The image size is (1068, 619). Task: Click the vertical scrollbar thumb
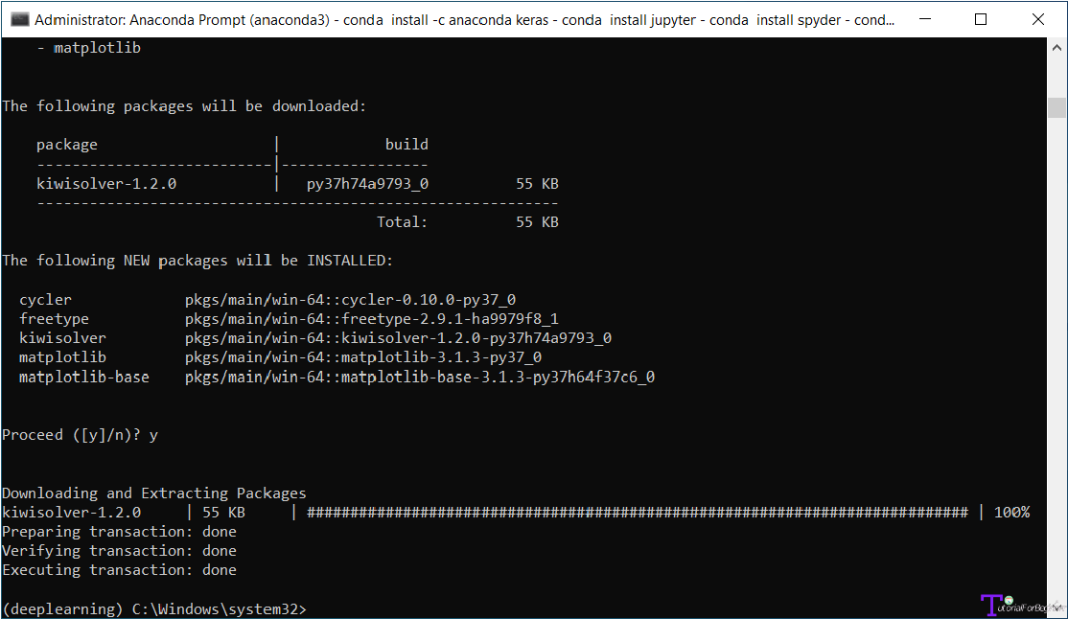pyautogui.click(x=1056, y=107)
